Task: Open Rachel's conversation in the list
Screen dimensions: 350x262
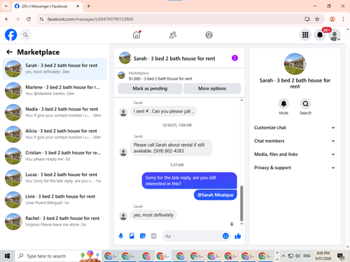Action: pos(55,221)
